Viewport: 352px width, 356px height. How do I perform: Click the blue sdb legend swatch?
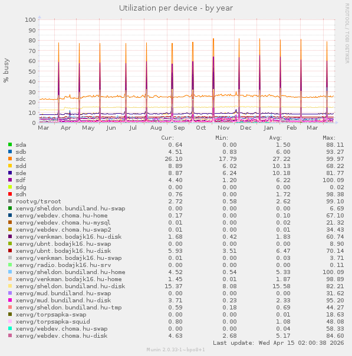point(10,151)
